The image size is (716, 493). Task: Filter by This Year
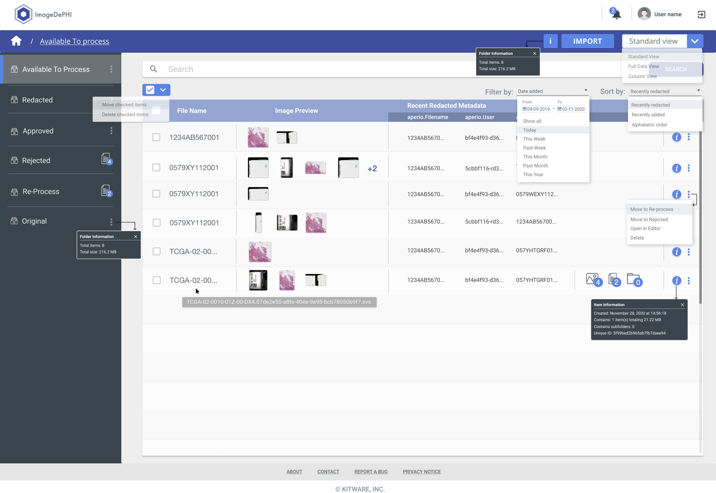pyautogui.click(x=533, y=174)
